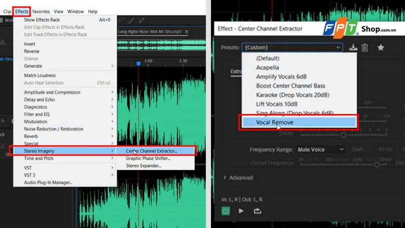Viewport: 405px width, 228px height.
Task: Select Amplify Vocals 6dB preset
Action: click(299, 77)
